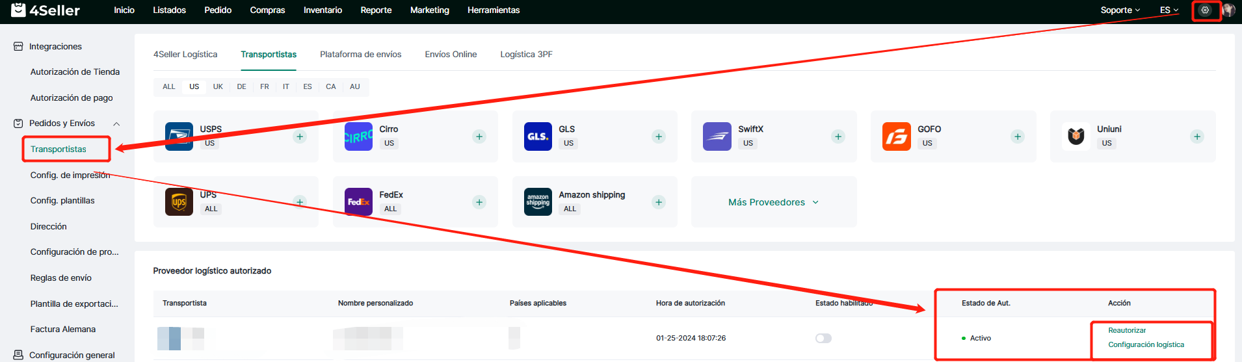Add GOFO carrier with plus icon

tap(1018, 136)
